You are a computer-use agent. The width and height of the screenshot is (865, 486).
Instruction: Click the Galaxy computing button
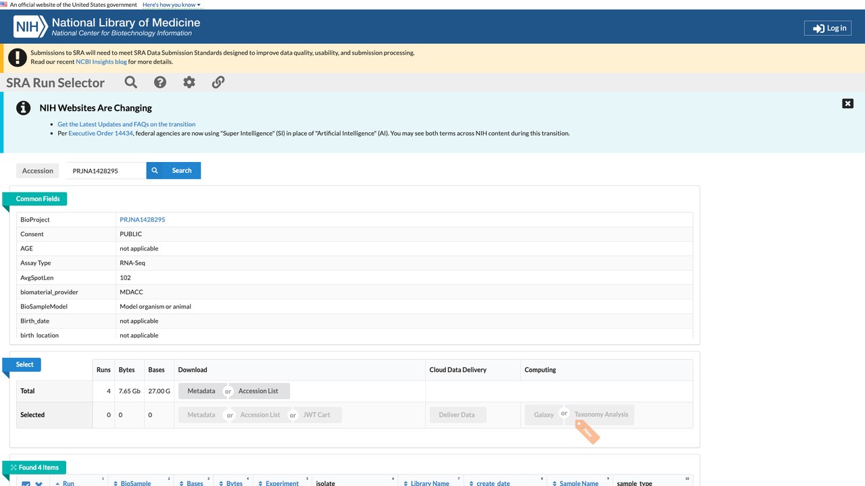tap(544, 414)
